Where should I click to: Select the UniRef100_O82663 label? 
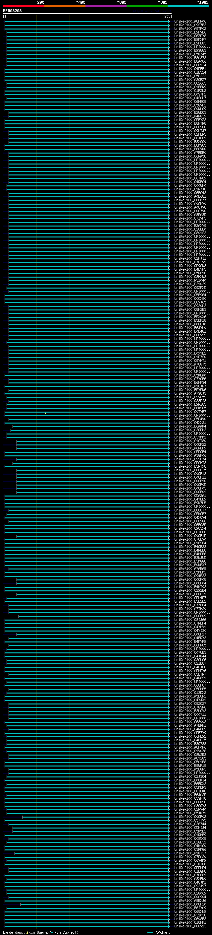click(x=190, y=84)
